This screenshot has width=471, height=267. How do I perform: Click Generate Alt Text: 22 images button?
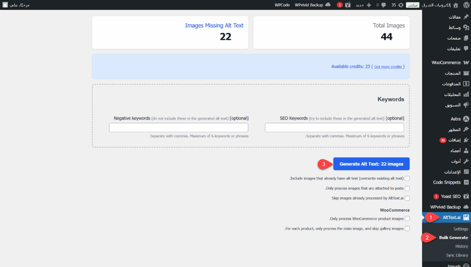click(371, 164)
